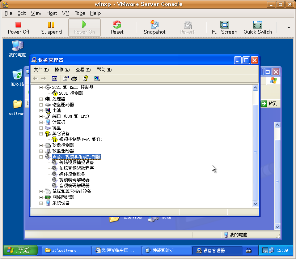Click the VMware Server Console title icon
Viewport: 296px width, 259px height.
5,4
